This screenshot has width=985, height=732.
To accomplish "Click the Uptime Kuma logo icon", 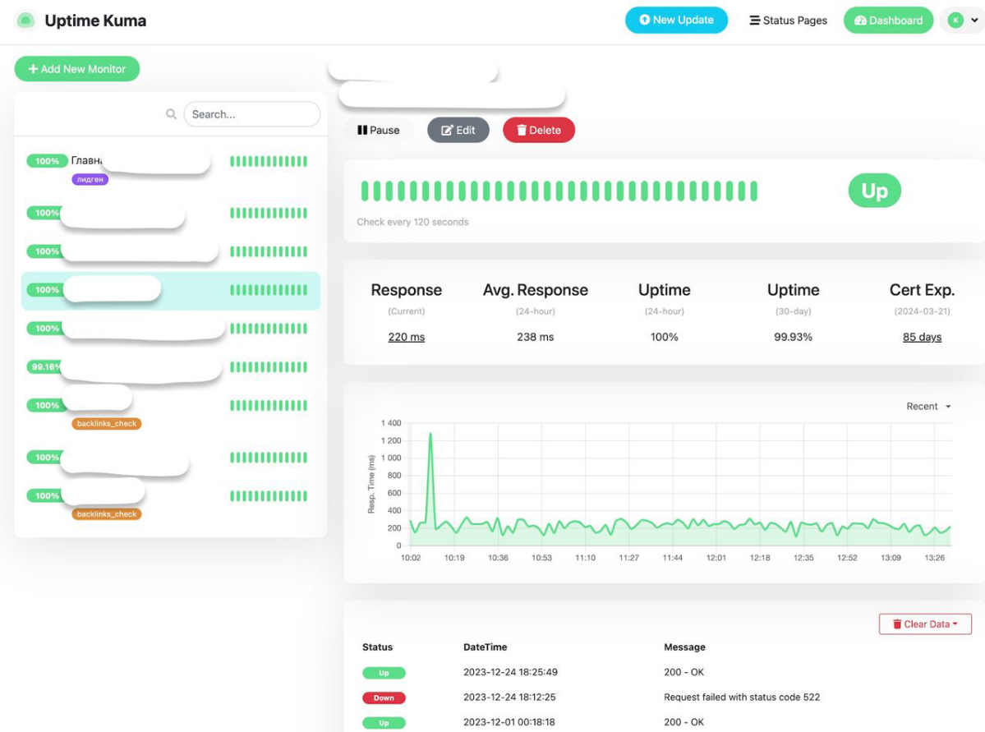I will click(25, 21).
